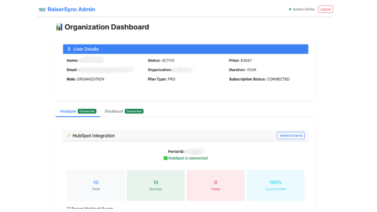This screenshot has width=377, height=212.
Task: Click the 100% Success Rate card
Action: tap(276, 185)
